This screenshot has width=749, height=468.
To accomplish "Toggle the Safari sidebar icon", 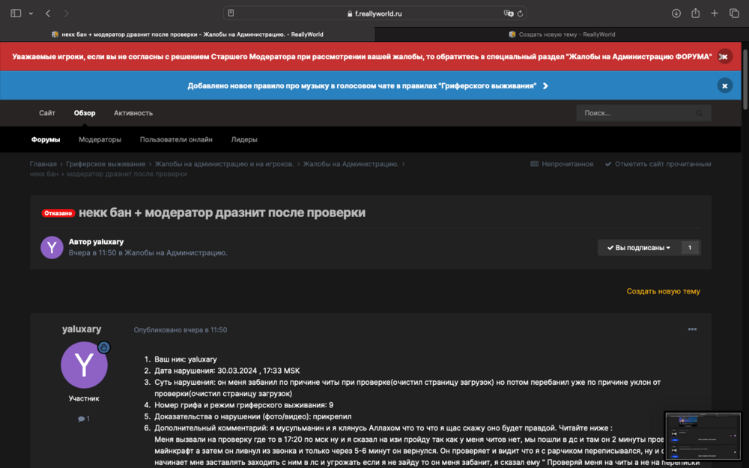I will point(16,13).
